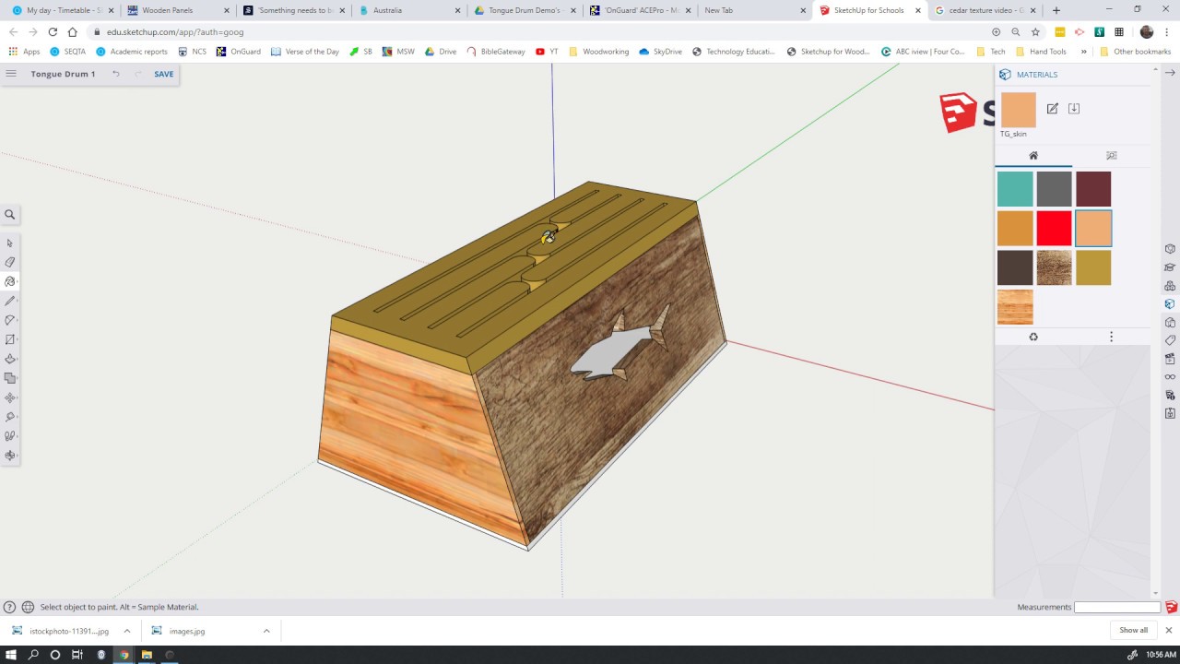This screenshot has height=664, width=1180.
Task: Pick the selected peach TG_skin swatch
Action: [x=1093, y=229]
